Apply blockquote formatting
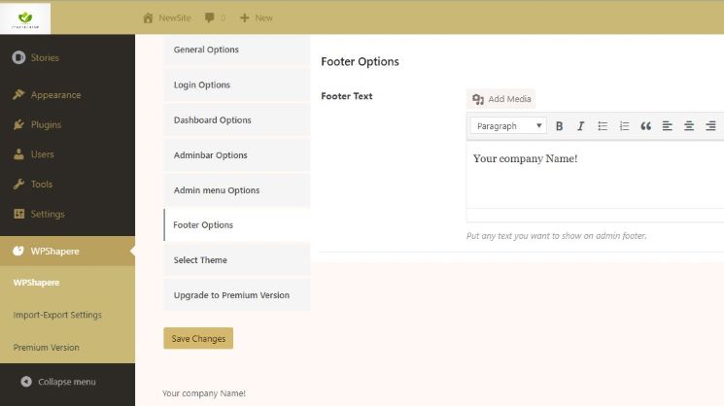Viewport: 724px width, 406px height. tap(645, 126)
